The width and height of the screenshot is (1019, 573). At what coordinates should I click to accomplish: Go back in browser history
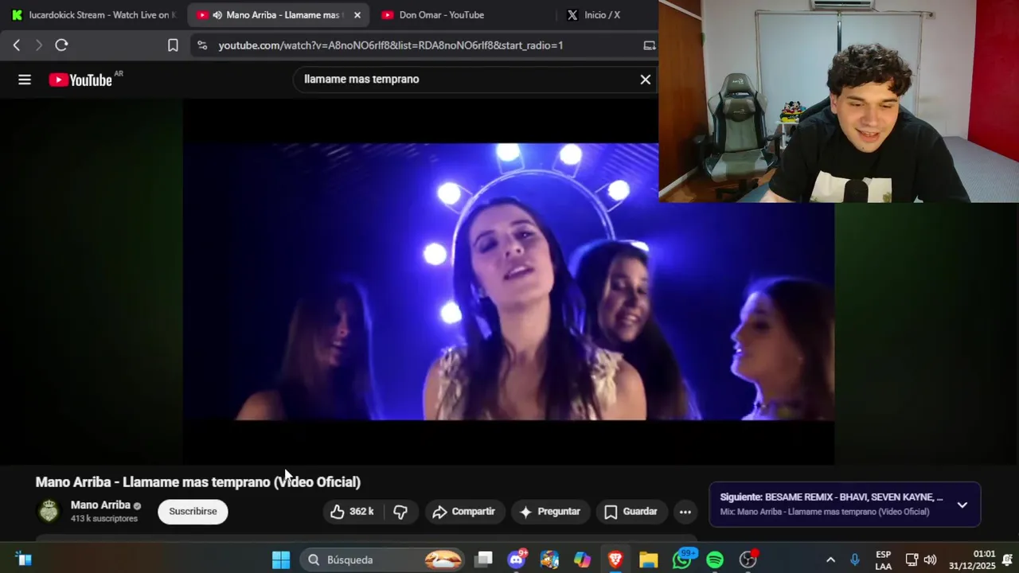[x=17, y=45]
